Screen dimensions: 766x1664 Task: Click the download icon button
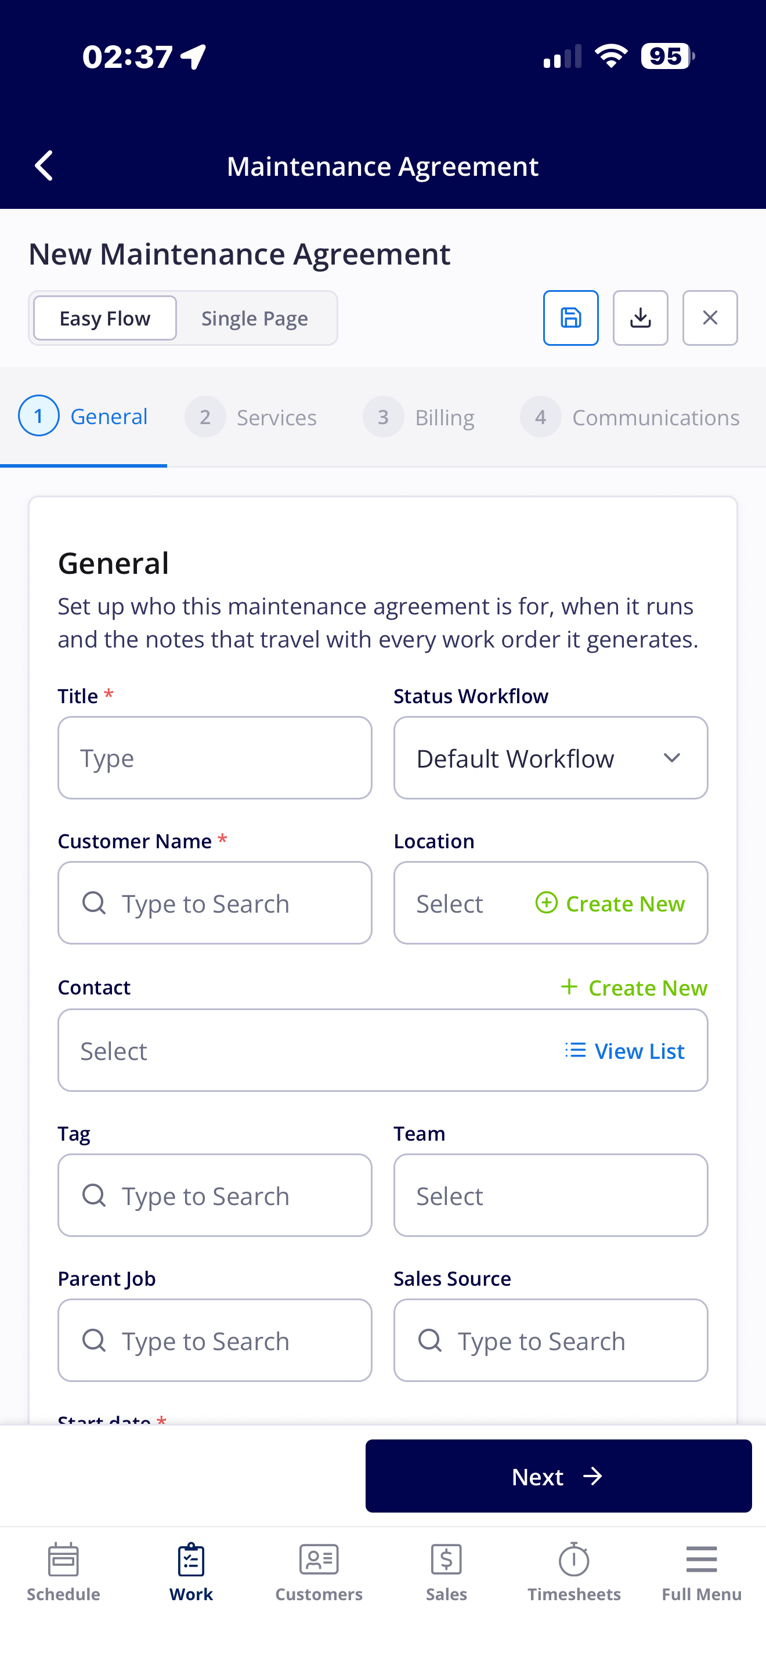click(x=640, y=318)
